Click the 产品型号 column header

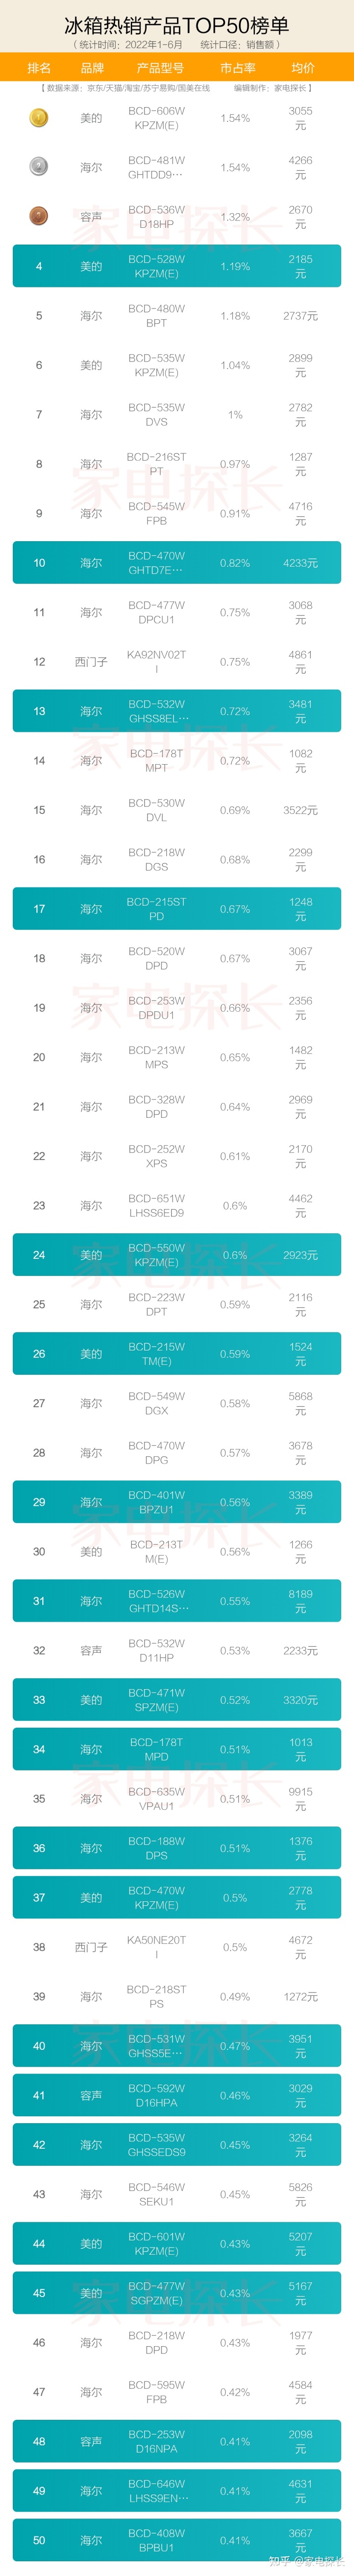[160, 68]
